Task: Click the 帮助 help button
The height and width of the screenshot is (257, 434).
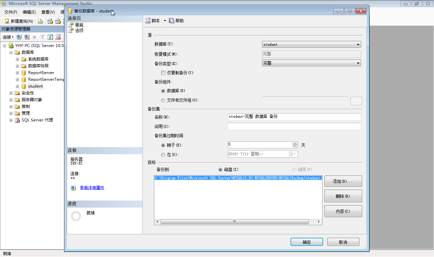Action: click(x=176, y=21)
